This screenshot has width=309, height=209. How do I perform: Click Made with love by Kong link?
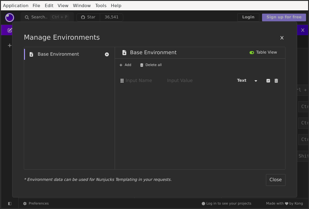click(284, 203)
